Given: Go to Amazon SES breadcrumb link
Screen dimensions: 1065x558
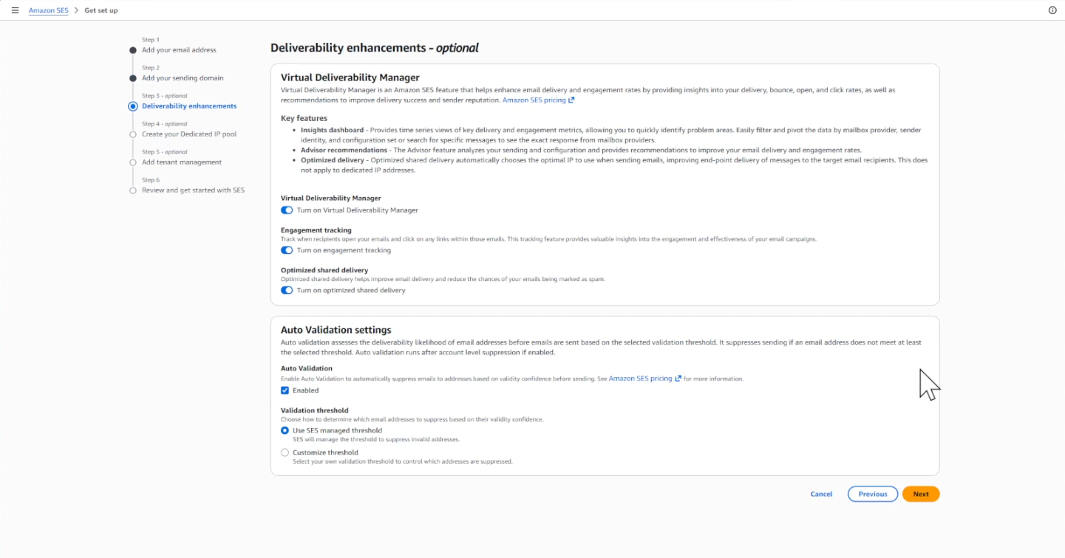Looking at the screenshot, I should 48,10.
